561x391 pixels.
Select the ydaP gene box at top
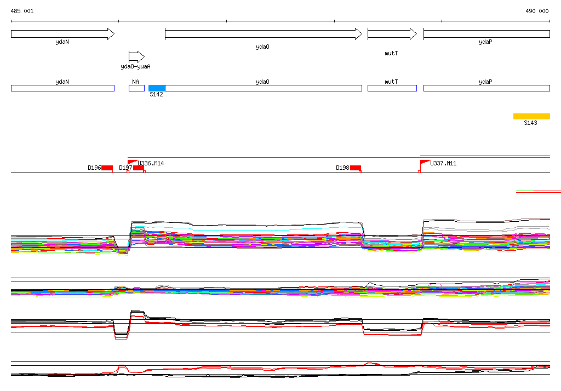click(486, 34)
